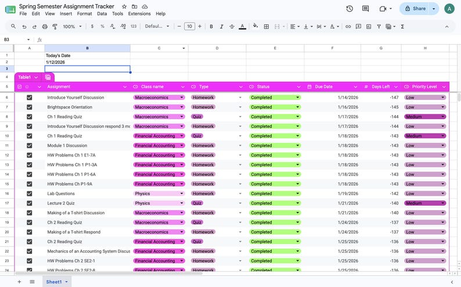Select the Sheet1 tab
Screen dimensions: 461x287
tap(54, 282)
